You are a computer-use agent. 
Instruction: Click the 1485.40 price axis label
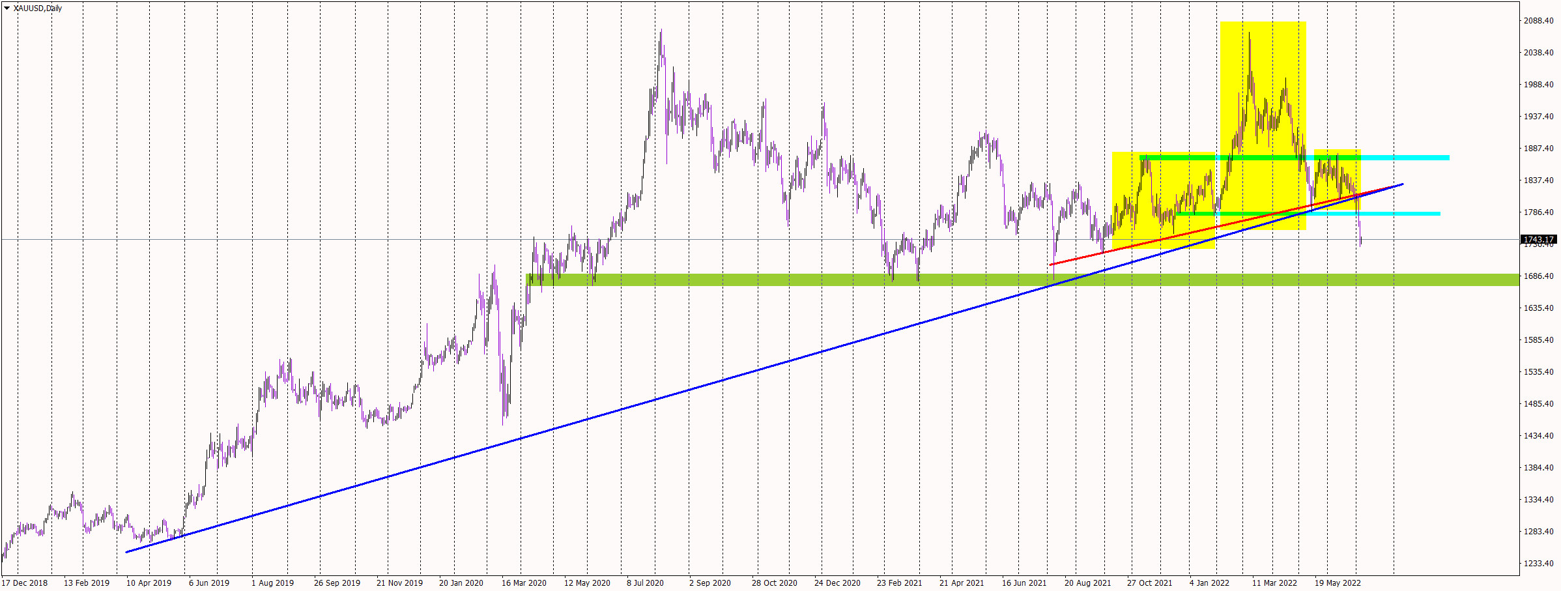tap(1538, 404)
